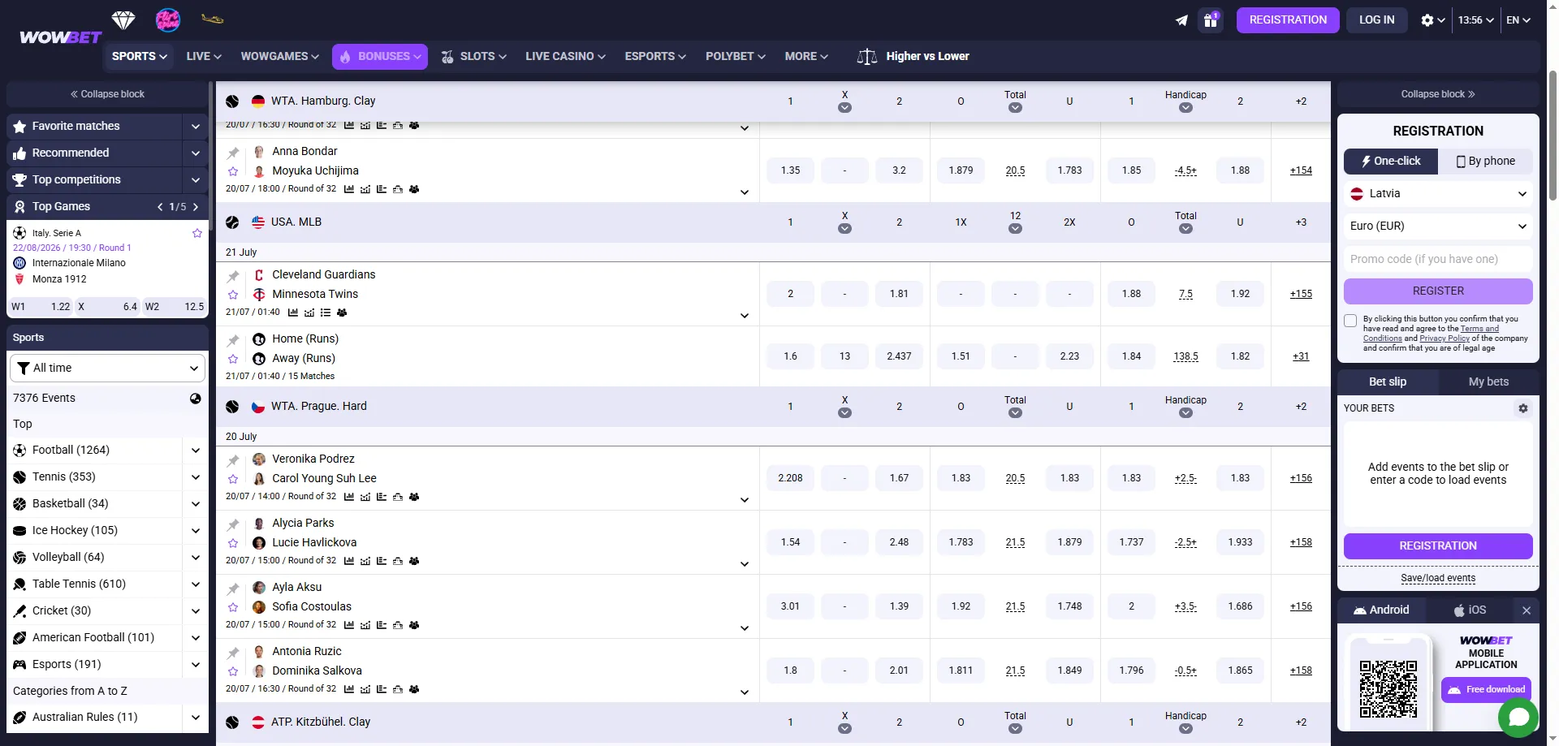
Task: Click the tennis ball icon next to WTA Hamburg
Action: click(x=232, y=101)
